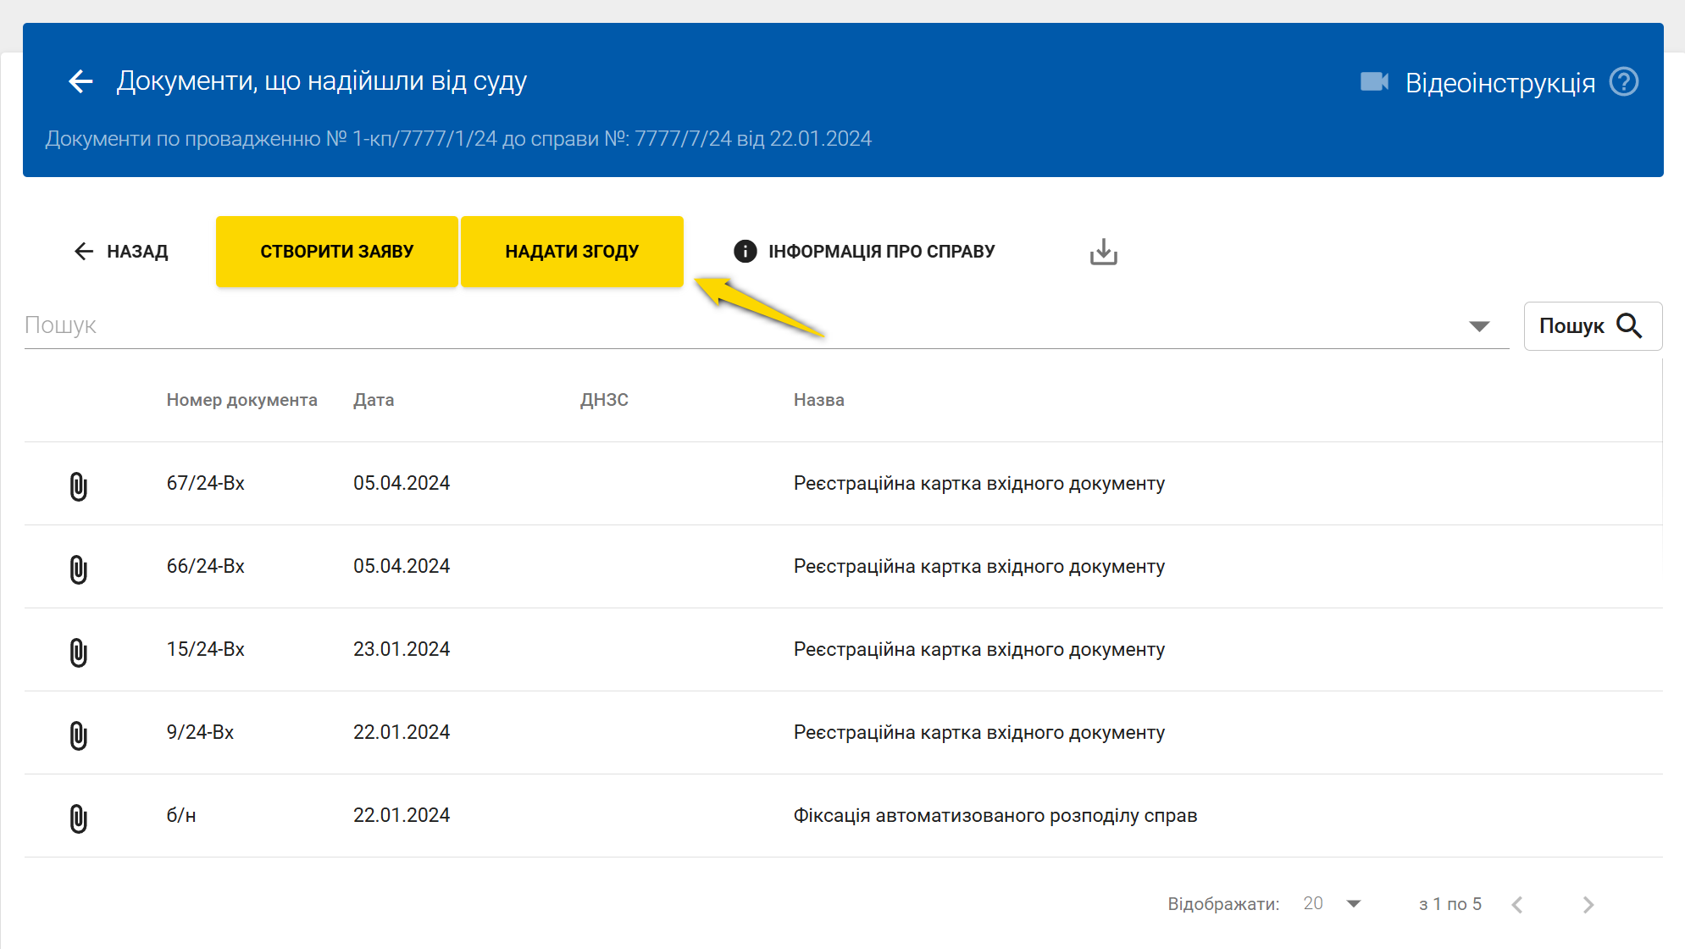Open attachment paperclip for document 67/24-Вх
Image resolution: width=1685 pixels, height=949 pixels.
coord(78,486)
